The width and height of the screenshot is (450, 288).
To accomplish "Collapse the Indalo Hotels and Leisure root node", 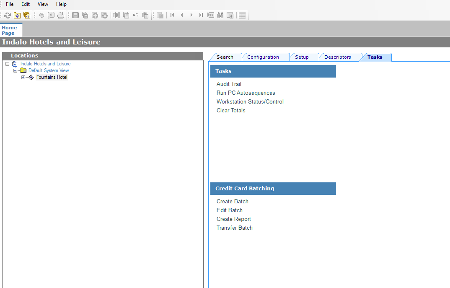I will pos(8,64).
